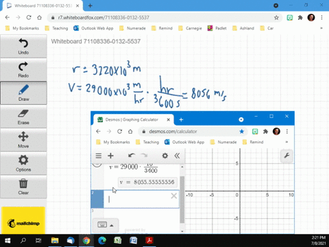The image size is (329, 247).
Task: Delete empty expression with X button
Action: [174, 196]
